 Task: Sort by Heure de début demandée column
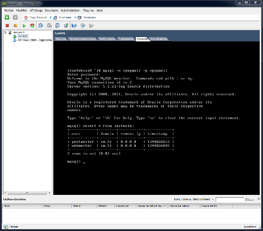point(152,206)
